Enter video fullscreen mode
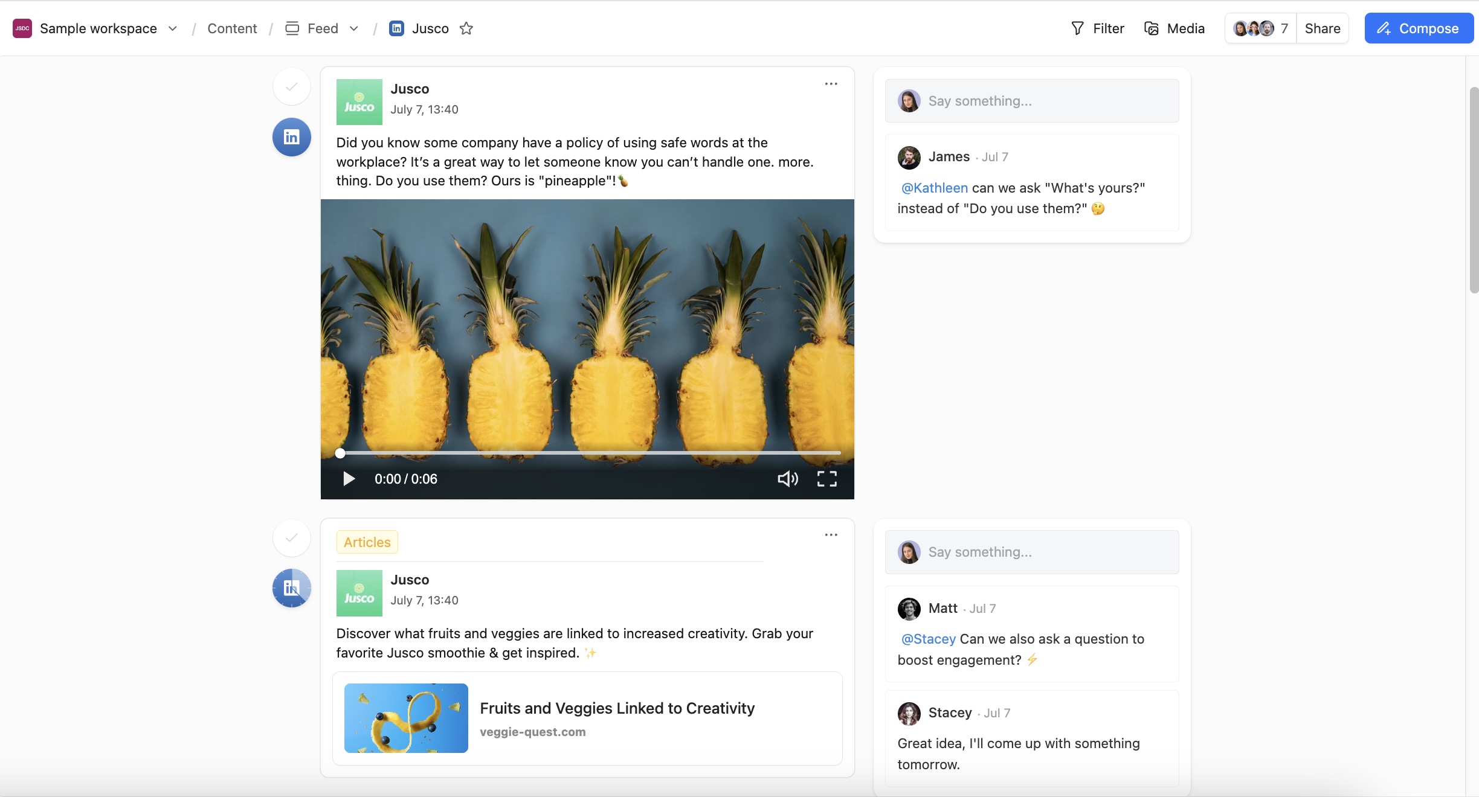1479x797 pixels. [x=827, y=479]
